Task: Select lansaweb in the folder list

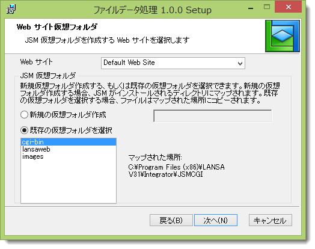Action: [x=69, y=149]
